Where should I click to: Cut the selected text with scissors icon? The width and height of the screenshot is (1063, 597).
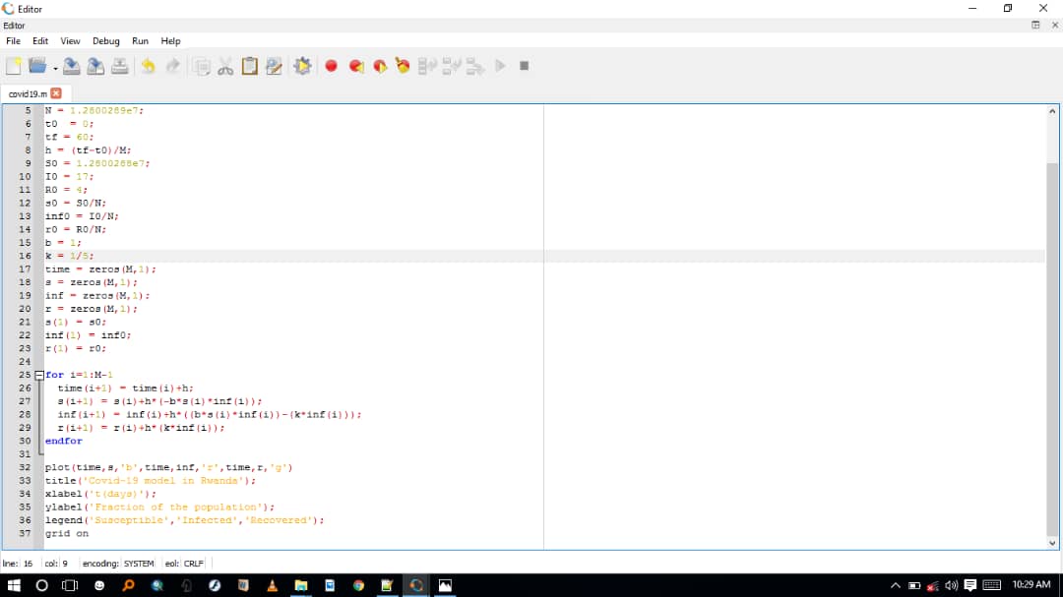pos(225,66)
